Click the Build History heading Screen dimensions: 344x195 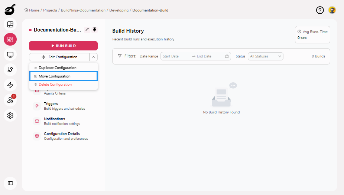(x=128, y=31)
